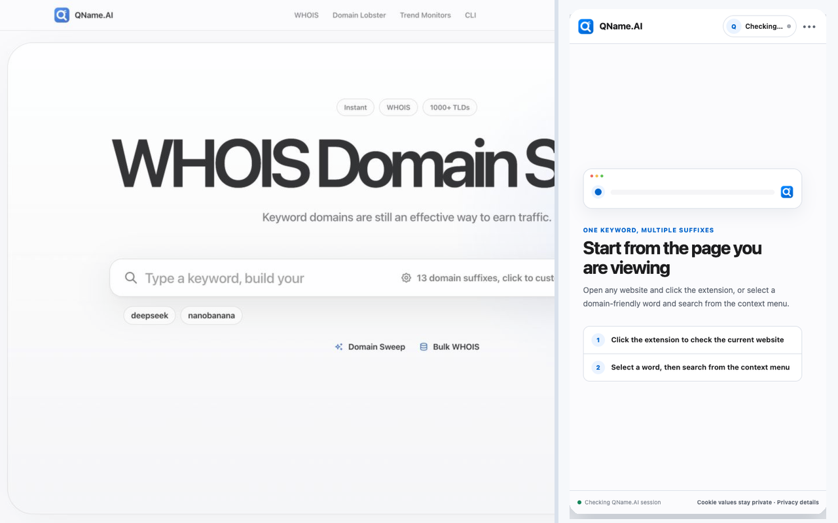Click the Bulk WHOIS database icon
The image size is (838, 523).
424,347
